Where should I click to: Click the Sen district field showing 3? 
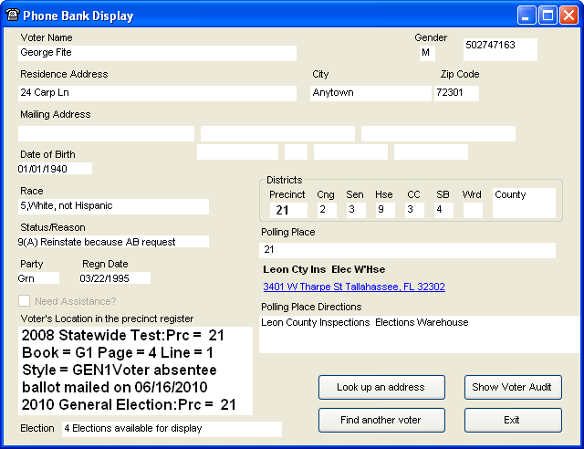click(356, 210)
